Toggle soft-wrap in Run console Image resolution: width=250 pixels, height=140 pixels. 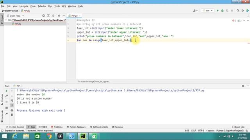coord(12,101)
